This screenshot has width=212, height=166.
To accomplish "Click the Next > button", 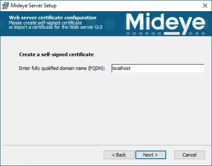I will [151, 155].
